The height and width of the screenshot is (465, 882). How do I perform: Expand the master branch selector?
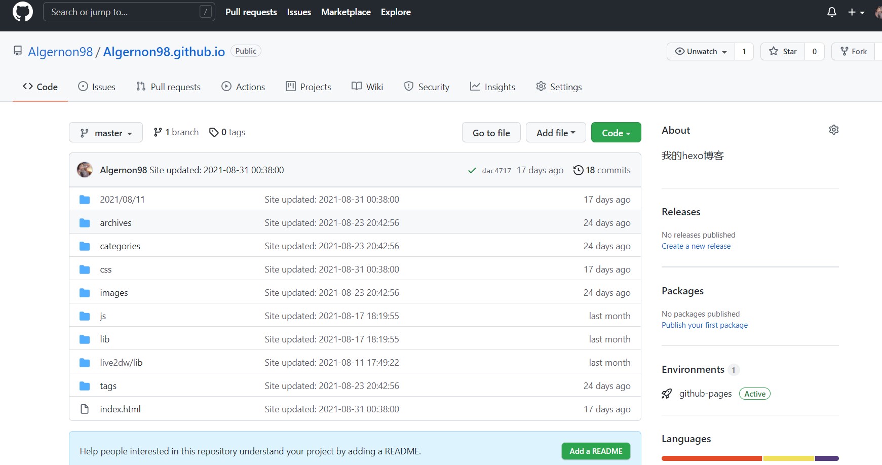tap(106, 133)
